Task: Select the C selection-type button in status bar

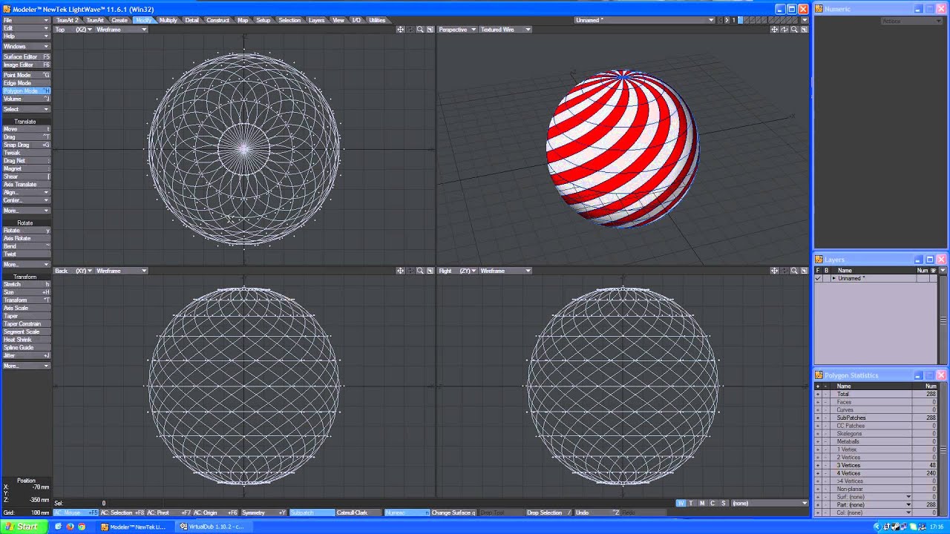Action: [x=712, y=503]
